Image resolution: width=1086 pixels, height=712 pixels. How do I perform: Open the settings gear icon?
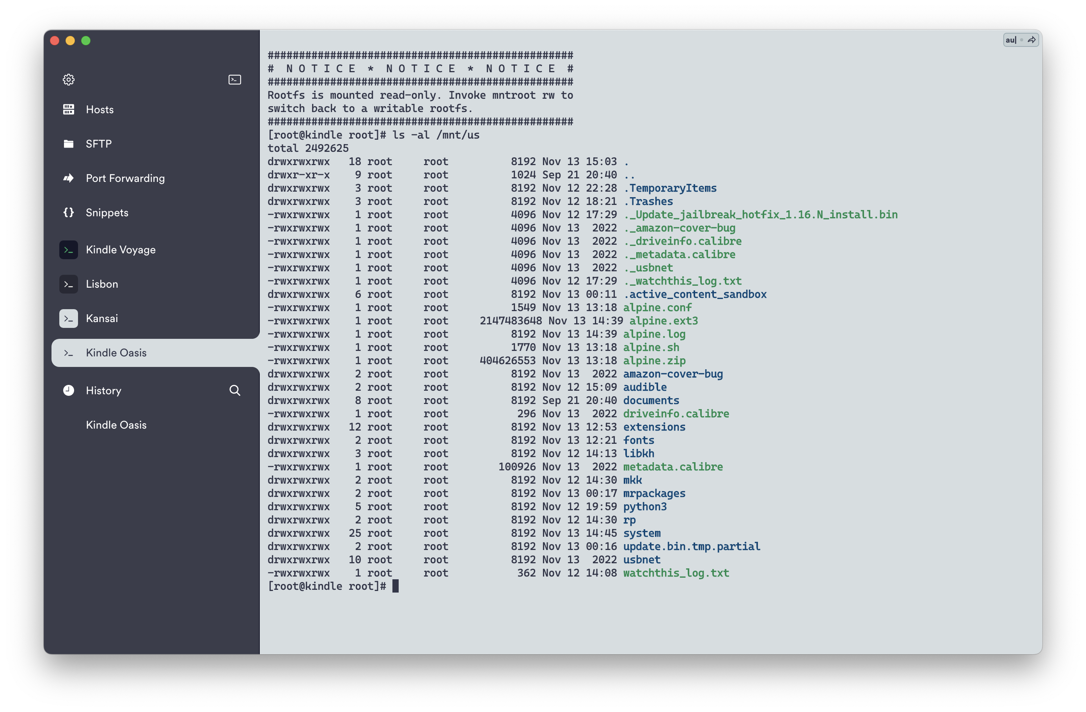[68, 80]
